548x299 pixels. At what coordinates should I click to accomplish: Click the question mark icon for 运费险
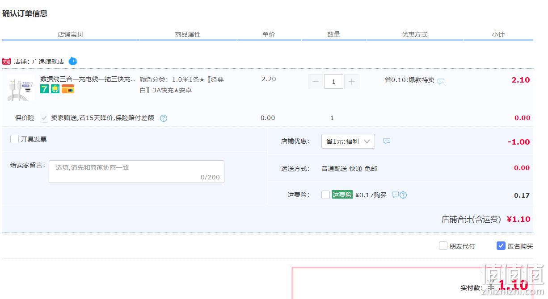pyautogui.click(x=403, y=195)
